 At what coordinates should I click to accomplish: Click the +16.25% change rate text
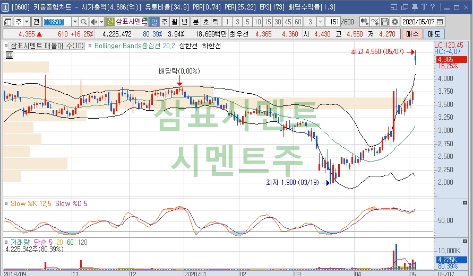tap(82, 34)
